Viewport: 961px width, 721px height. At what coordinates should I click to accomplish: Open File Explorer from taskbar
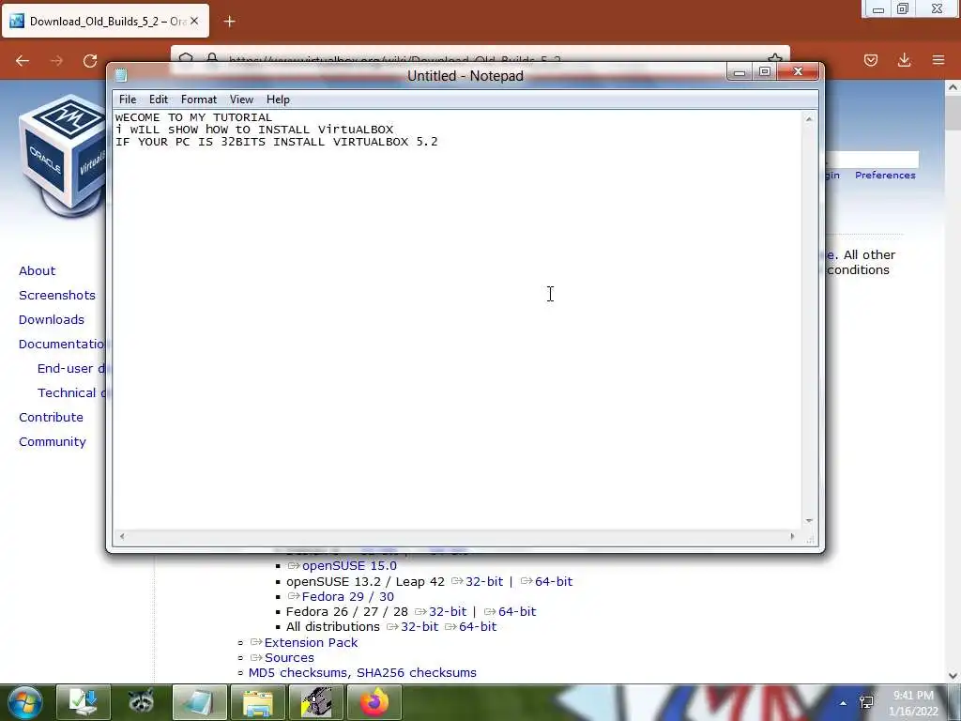(258, 702)
